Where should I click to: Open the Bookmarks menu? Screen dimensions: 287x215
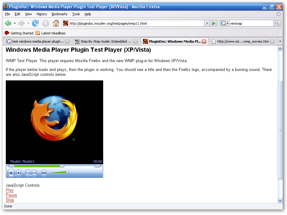[59, 14]
